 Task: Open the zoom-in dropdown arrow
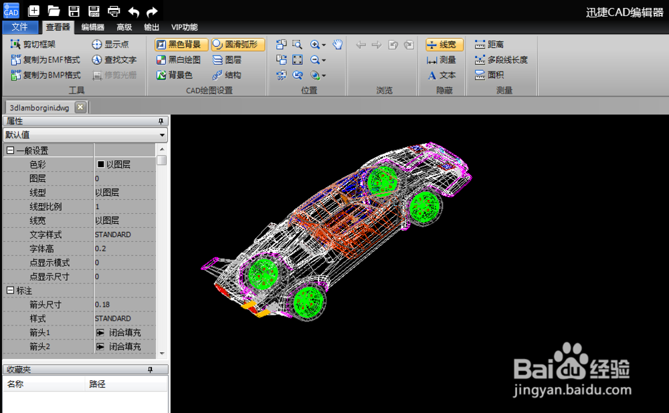pyautogui.click(x=323, y=44)
